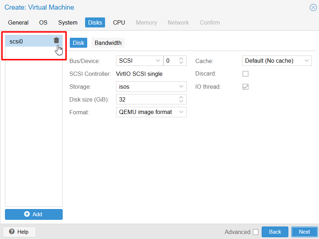Proceed with the Next button
The width and height of the screenshot is (319, 239).
(304, 232)
